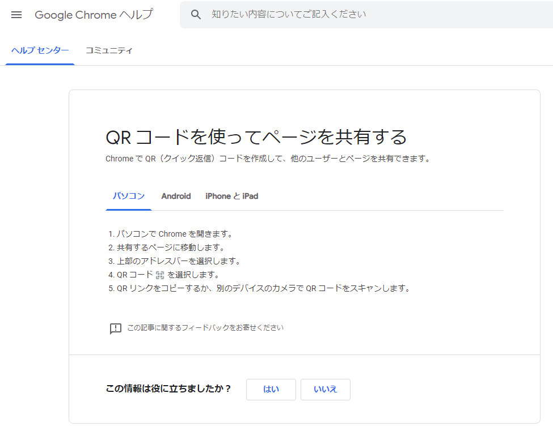The width and height of the screenshot is (553, 427).
Task: Click この記事に関するフィードバック link
Action: coord(205,328)
